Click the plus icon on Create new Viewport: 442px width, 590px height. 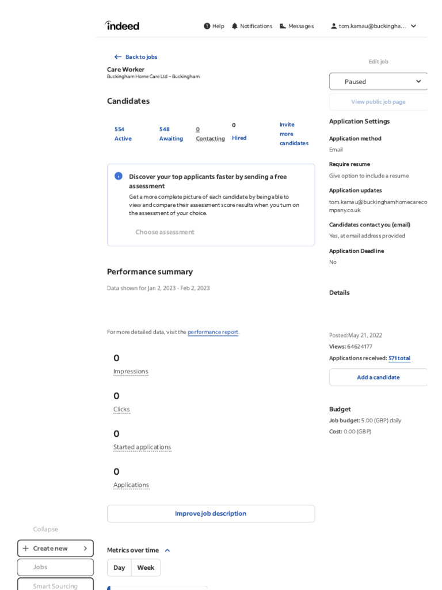tap(25, 549)
